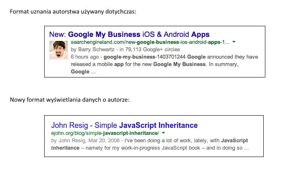This screenshot has height=173, width=285.
Task: Open 'John Resig - Simple JavaScript Inheritance' title
Action: [124, 125]
